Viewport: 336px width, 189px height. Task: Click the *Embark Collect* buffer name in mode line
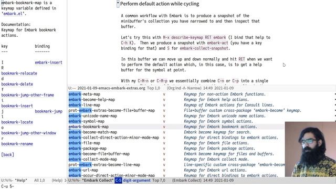tap(98, 181)
